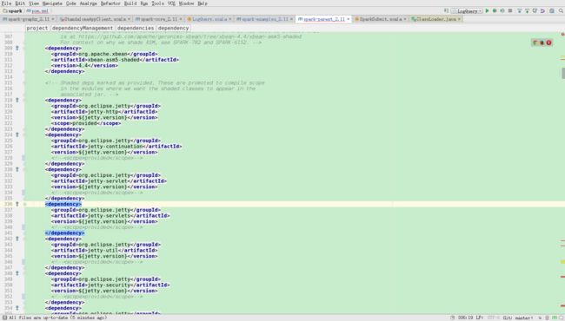Click the project breadcrumb

point(37,28)
